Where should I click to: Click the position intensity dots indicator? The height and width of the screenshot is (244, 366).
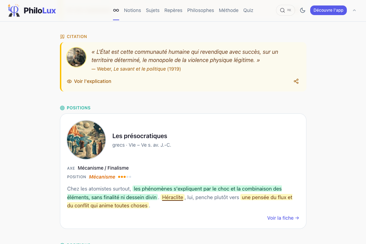coord(125,177)
